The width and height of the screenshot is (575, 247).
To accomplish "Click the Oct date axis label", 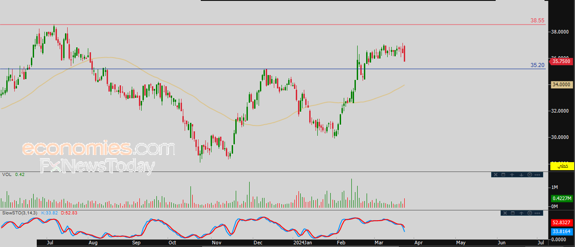I will [173, 243].
